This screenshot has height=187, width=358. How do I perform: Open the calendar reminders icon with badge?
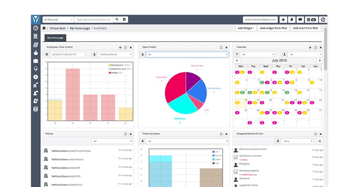click(x=311, y=20)
